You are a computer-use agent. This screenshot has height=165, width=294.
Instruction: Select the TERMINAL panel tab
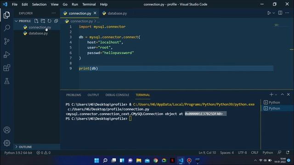pos(143,95)
